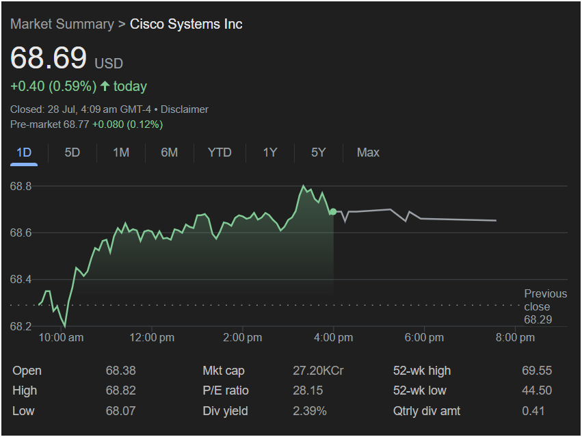Screen dimensions: 582x437
Task: Select the green closing price dot on chart
Action: [x=333, y=211]
